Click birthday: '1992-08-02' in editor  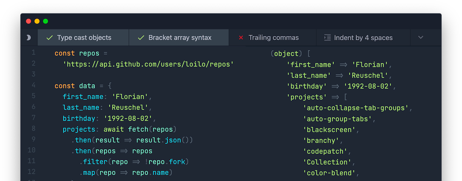[109, 119]
